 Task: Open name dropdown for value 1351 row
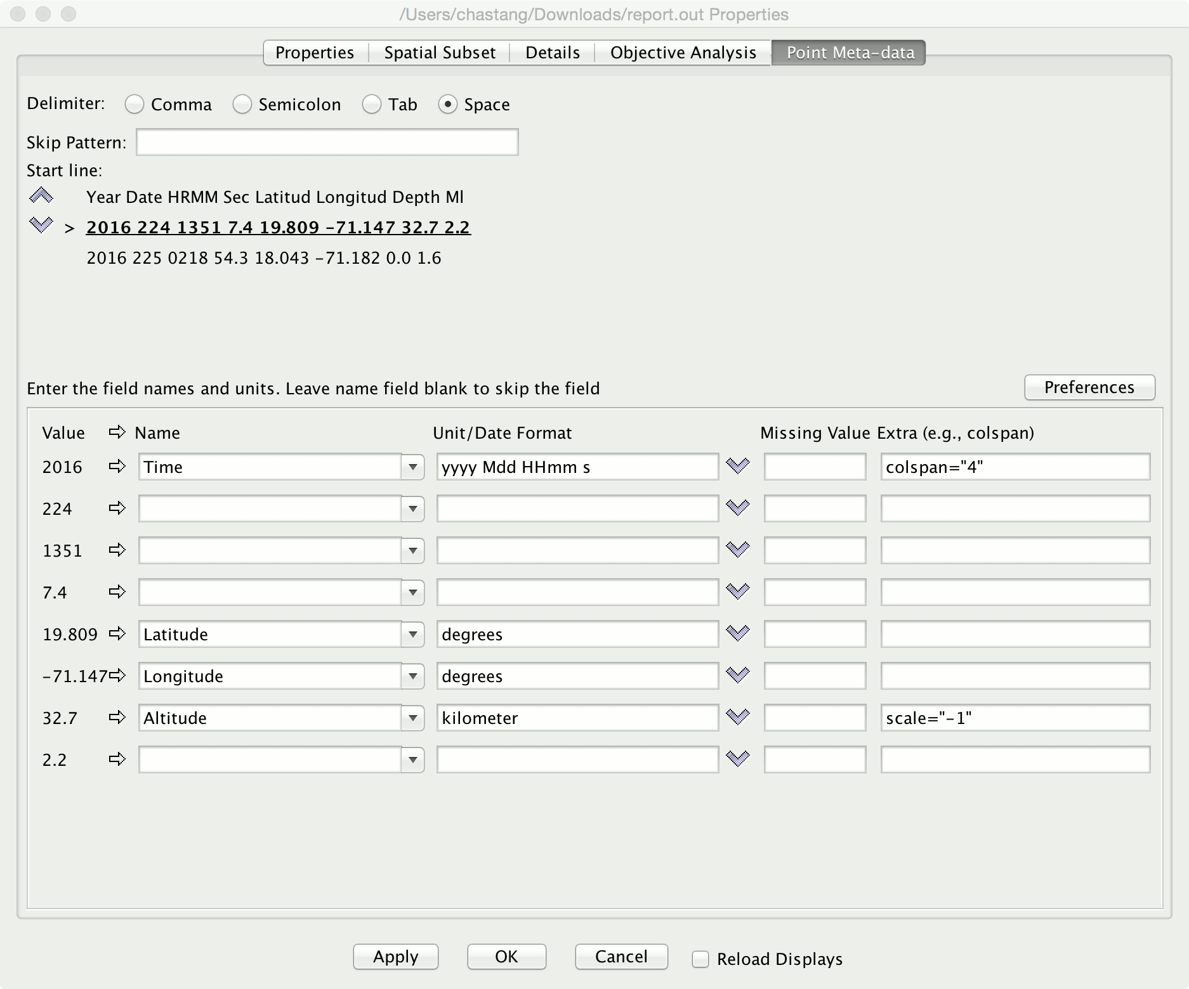tap(412, 551)
